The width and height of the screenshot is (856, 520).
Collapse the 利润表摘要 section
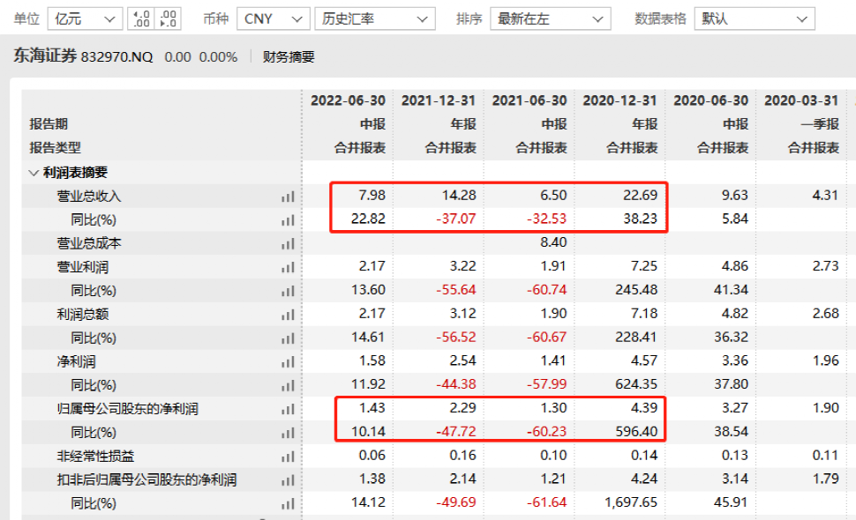pyautogui.click(x=32, y=172)
